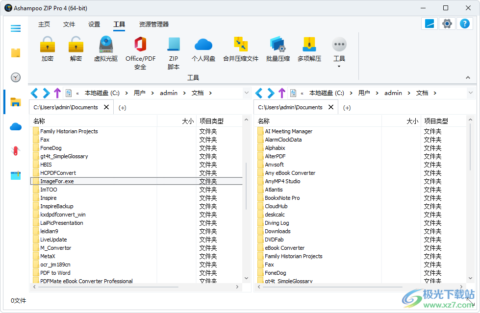Close right pane Documents tab
Image resolution: width=480 pixels, height=313 pixels.
coord(331,107)
